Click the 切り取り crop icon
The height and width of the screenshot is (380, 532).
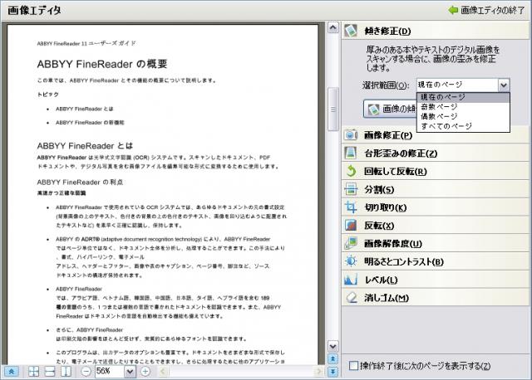point(351,207)
